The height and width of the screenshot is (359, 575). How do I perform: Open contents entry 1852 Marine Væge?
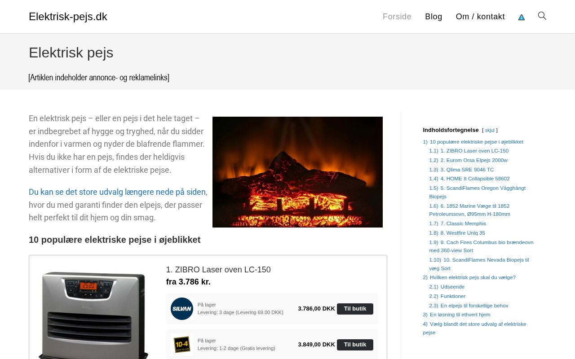coord(469,210)
